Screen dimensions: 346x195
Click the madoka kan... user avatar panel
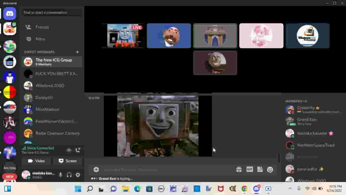click(39, 175)
